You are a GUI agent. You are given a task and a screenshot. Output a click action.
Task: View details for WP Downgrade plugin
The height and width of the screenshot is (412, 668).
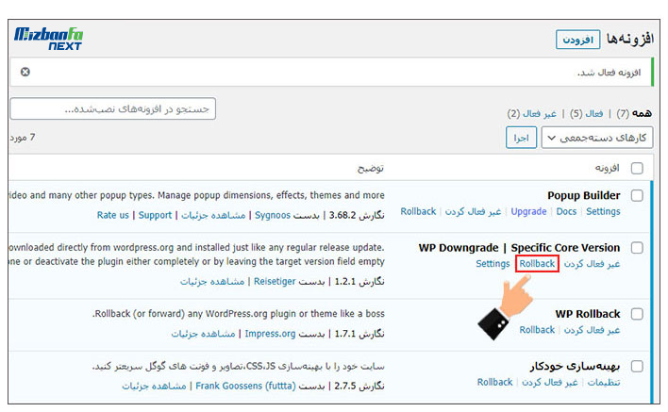tap(212, 281)
